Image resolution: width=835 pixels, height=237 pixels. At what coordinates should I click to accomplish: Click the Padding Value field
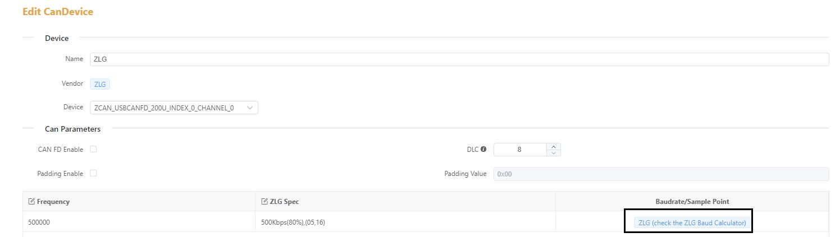point(661,174)
